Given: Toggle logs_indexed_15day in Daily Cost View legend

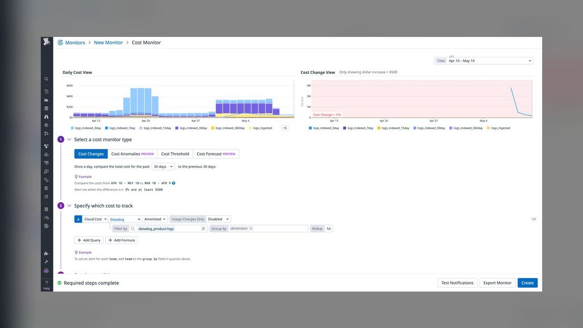Looking at the screenshot, I should [x=156, y=128].
